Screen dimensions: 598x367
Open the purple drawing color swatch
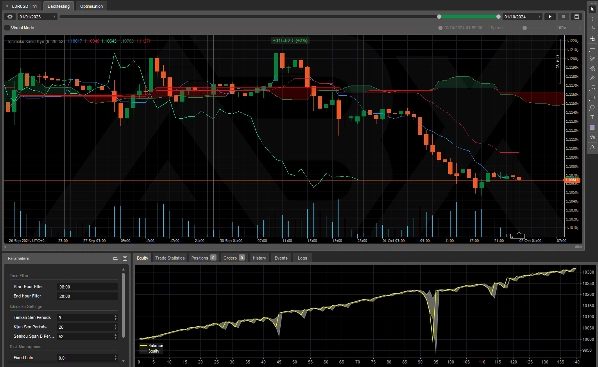pos(592,127)
